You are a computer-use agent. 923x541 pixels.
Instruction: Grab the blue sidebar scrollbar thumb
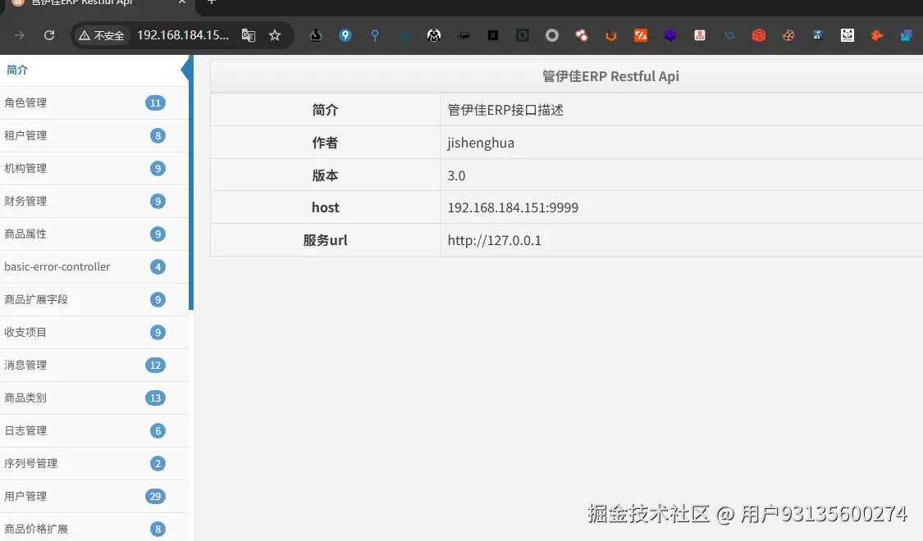coord(190,182)
